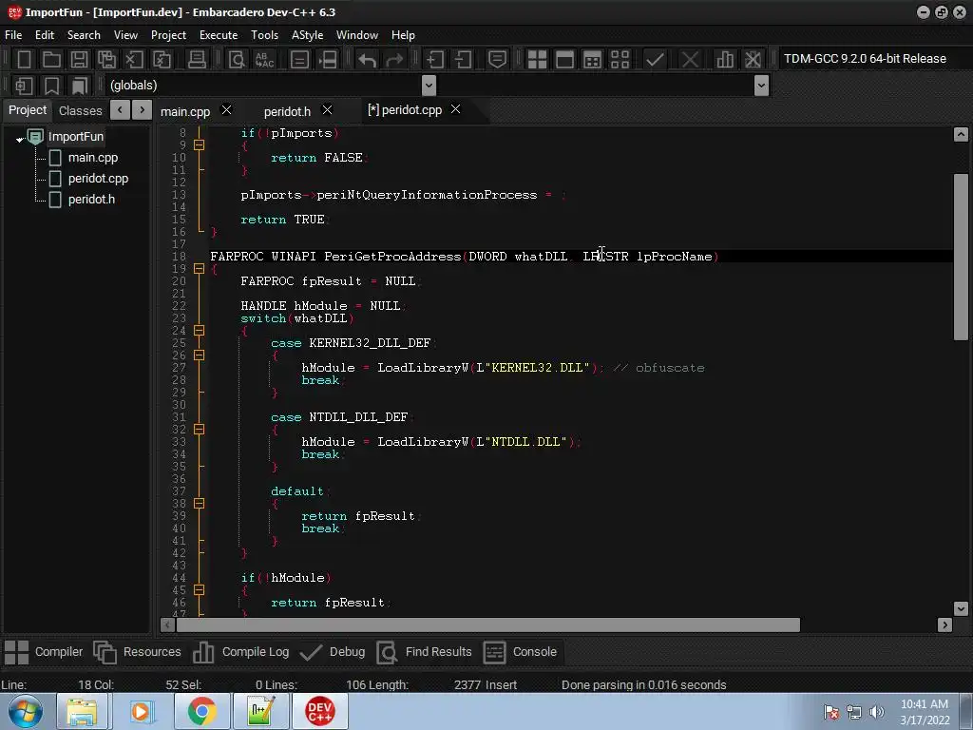Screen dimensions: 973x730
Task: Switch to the main.cpp editor tab
Action: coord(185,111)
